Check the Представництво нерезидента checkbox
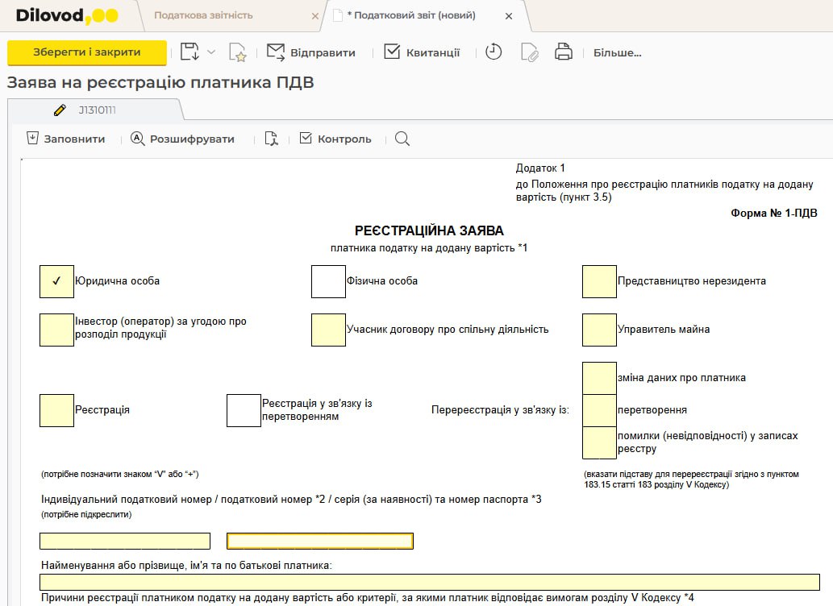The image size is (833, 606). point(599,281)
